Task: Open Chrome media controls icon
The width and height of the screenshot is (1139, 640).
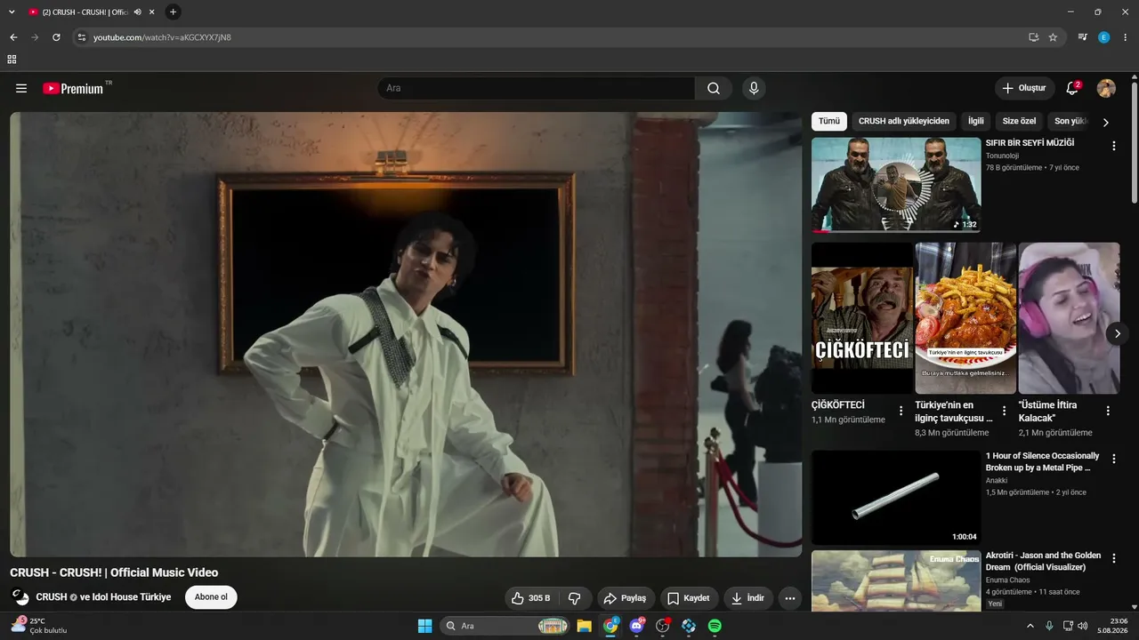Action: click(x=1082, y=37)
